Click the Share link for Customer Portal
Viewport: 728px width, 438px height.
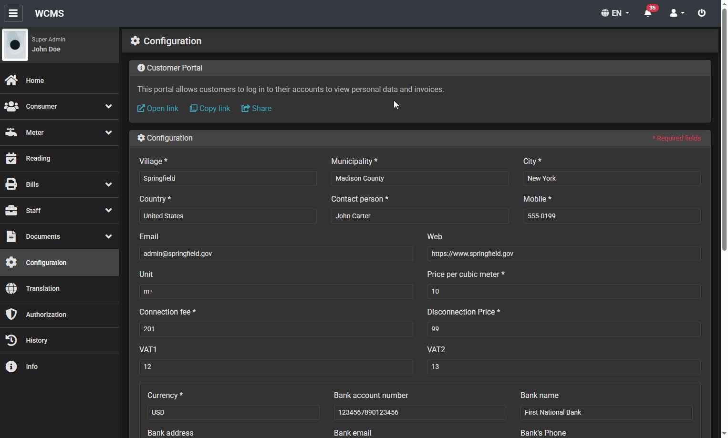pyautogui.click(x=257, y=108)
